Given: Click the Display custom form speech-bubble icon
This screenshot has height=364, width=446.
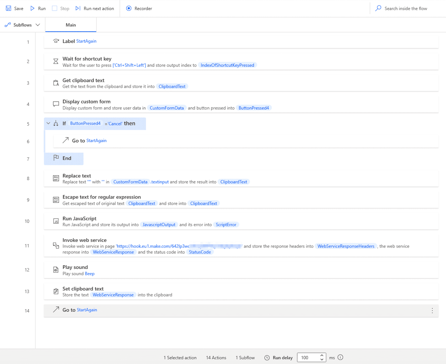Looking at the screenshot, I should pyautogui.click(x=56, y=104).
